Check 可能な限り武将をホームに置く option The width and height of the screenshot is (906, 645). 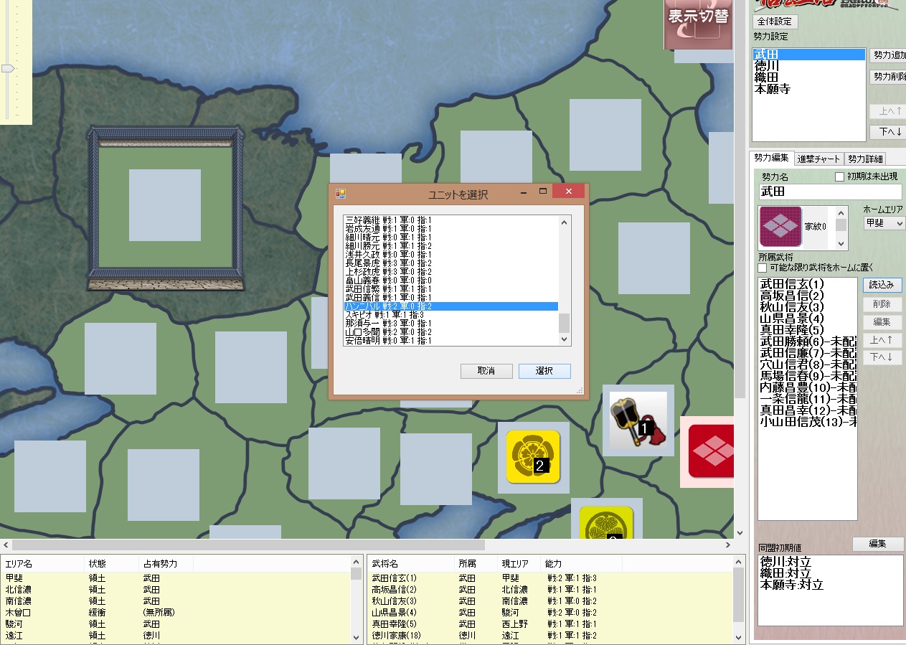[763, 268]
